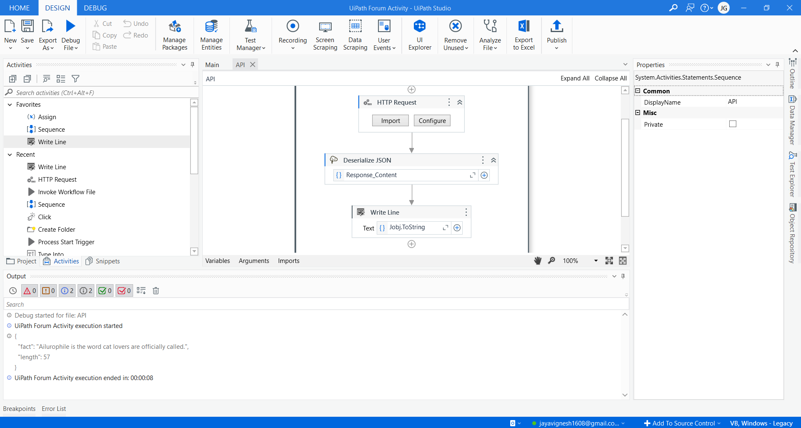The width and height of the screenshot is (801, 428).
Task: Collapse the Deserialize JSON activity
Action: (x=494, y=160)
